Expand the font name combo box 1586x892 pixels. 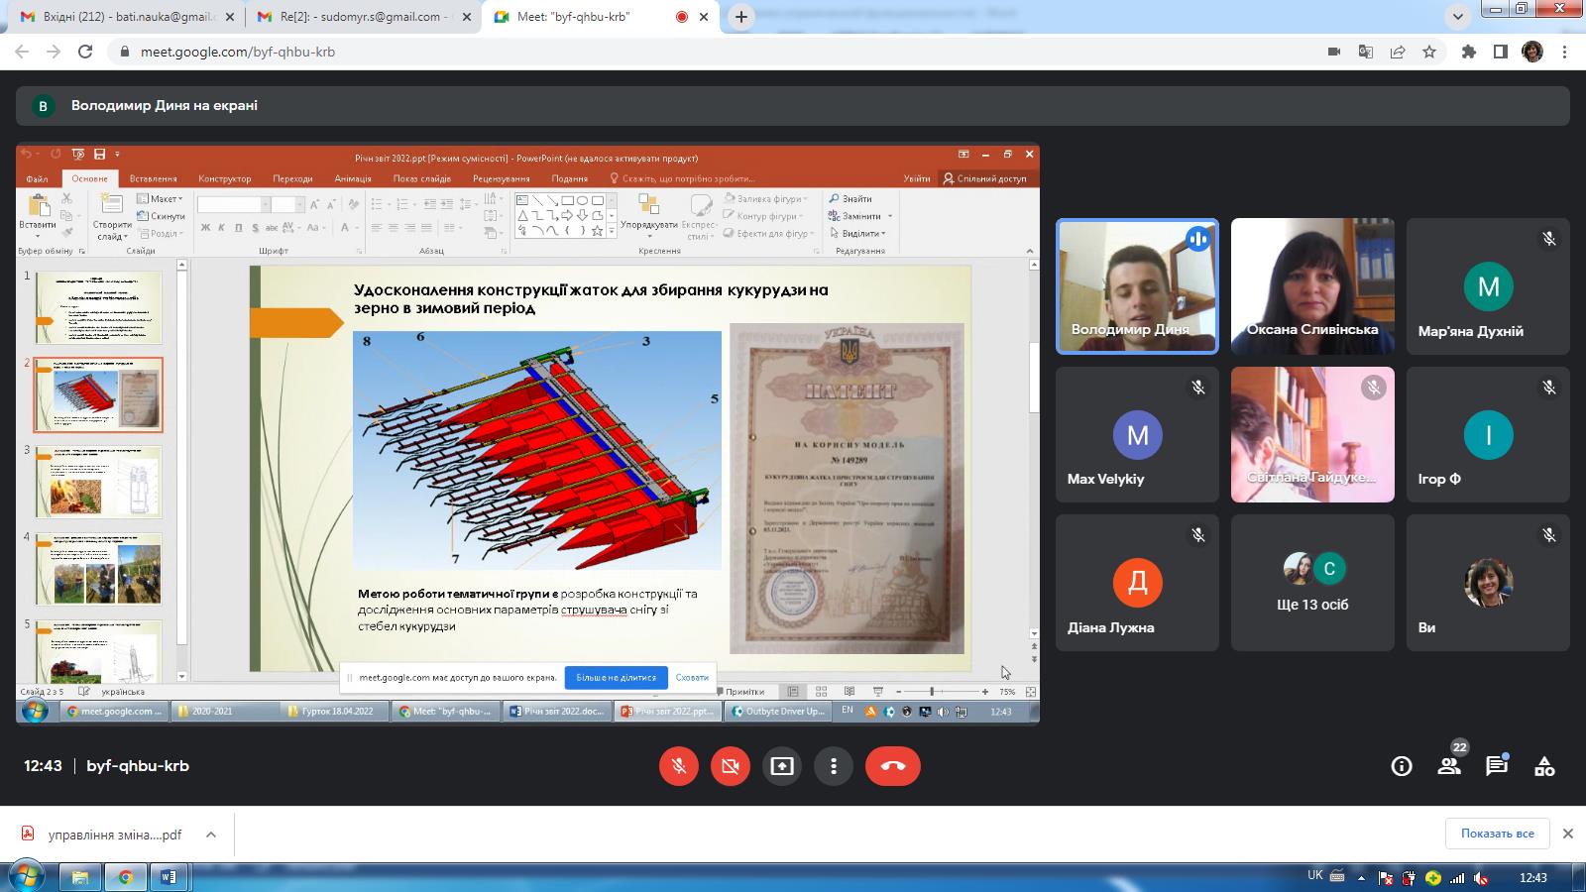[x=265, y=204]
